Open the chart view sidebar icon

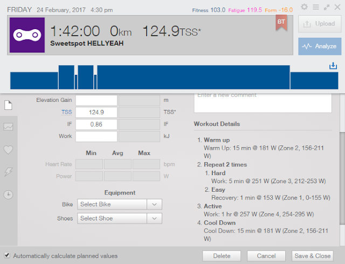tap(9, 127)
